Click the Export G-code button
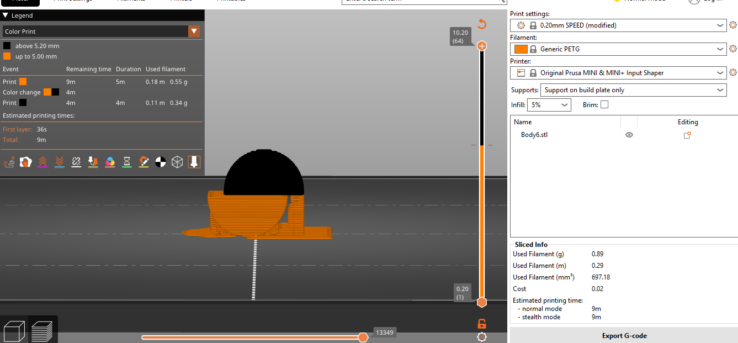The width and height of the screenshot is (738, 343). [x=624, y=335]
